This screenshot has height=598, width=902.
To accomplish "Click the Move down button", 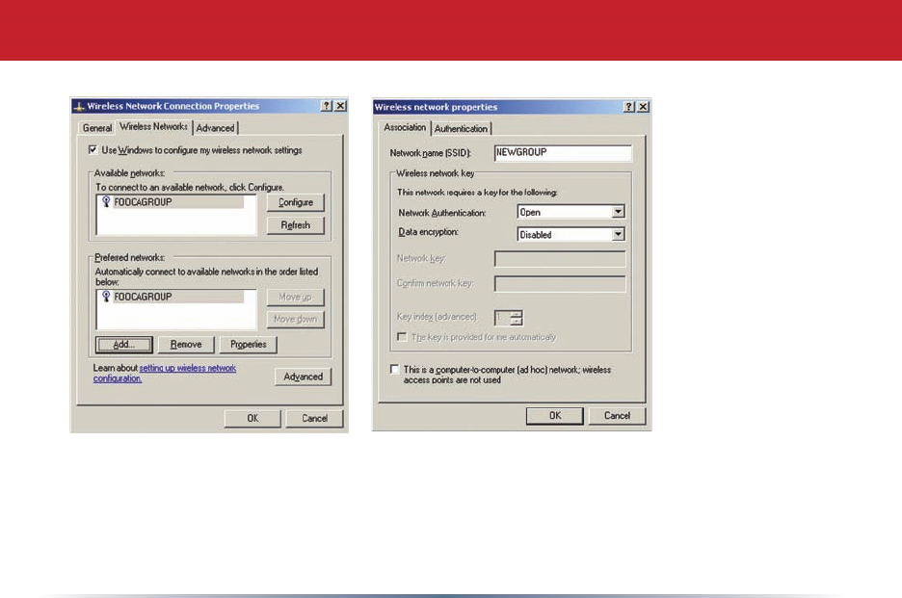I will 296,319.
